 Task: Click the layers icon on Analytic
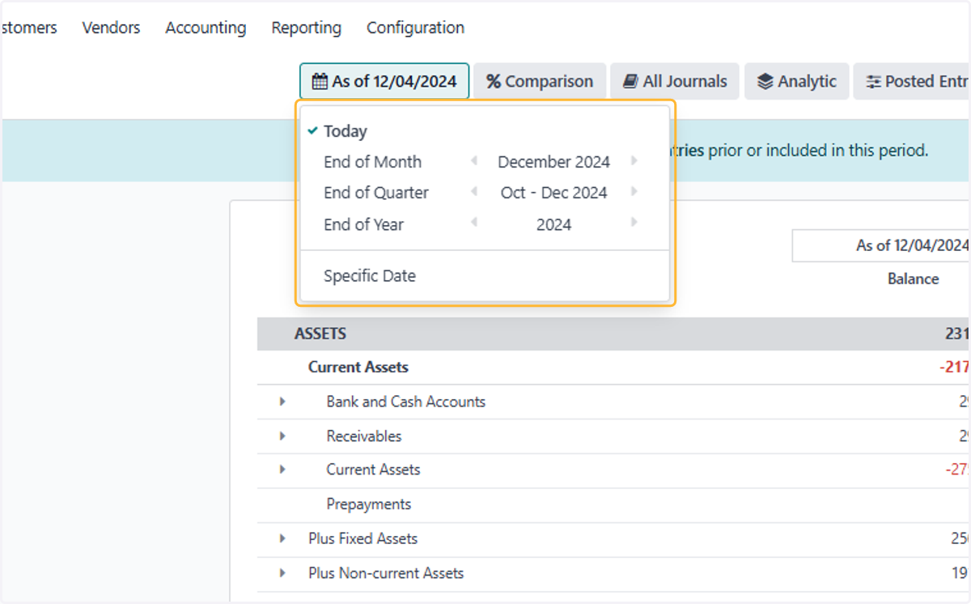[765, 81]
